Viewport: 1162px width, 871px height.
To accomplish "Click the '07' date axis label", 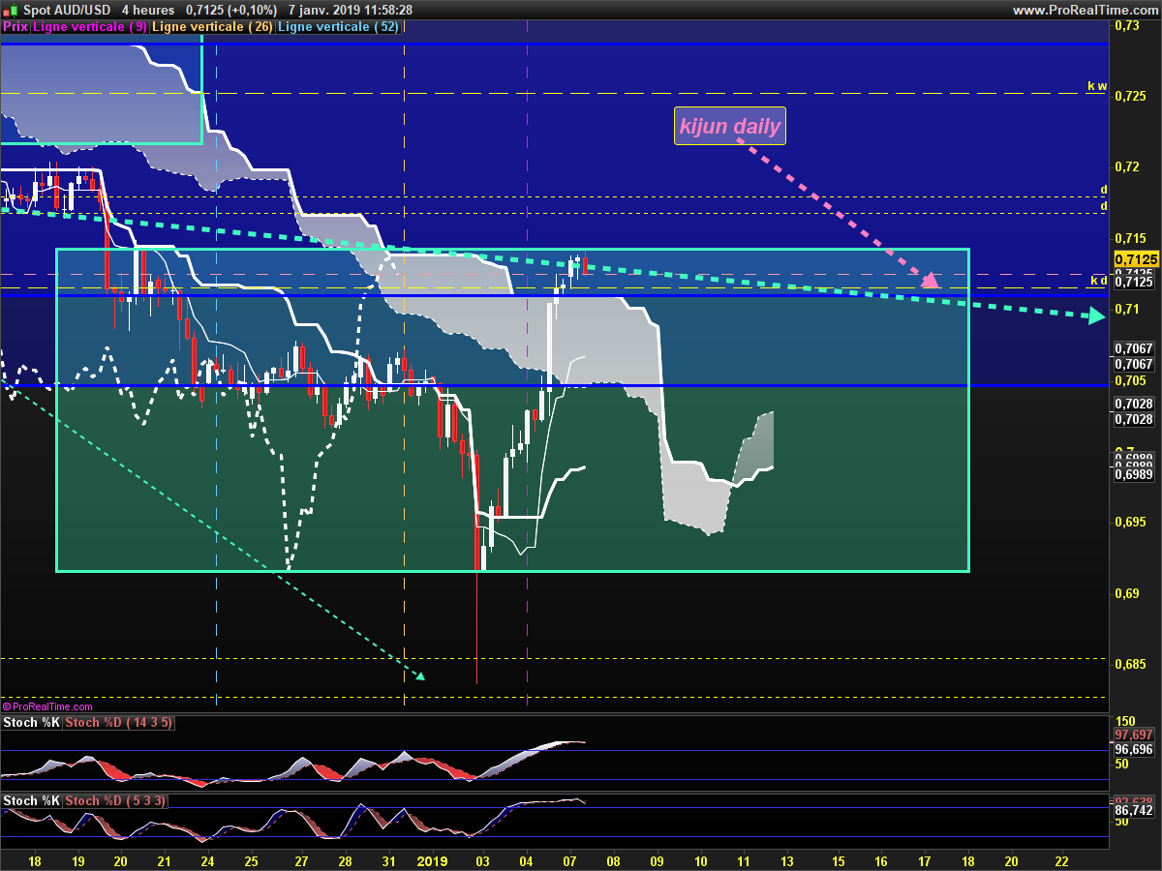I will pos(570,860).
